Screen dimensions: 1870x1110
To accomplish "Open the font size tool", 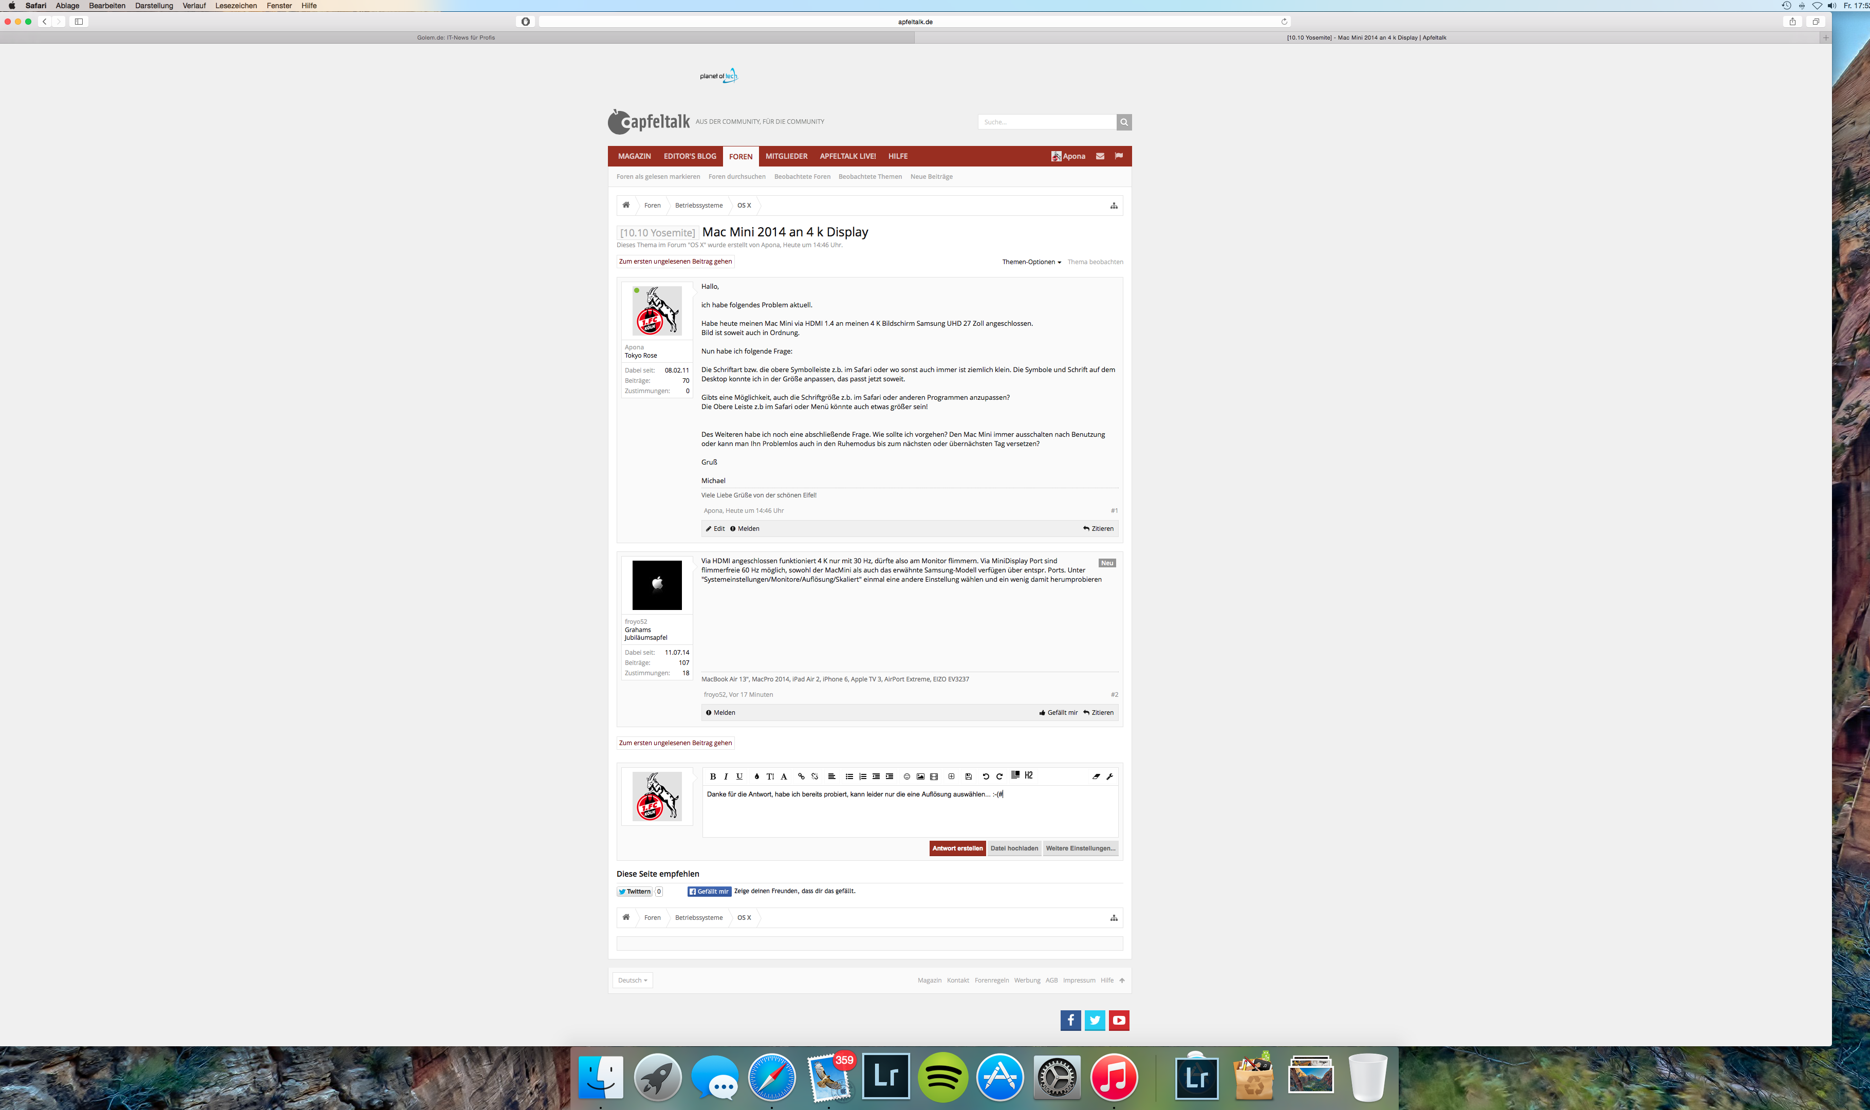I will pos(770,776).
